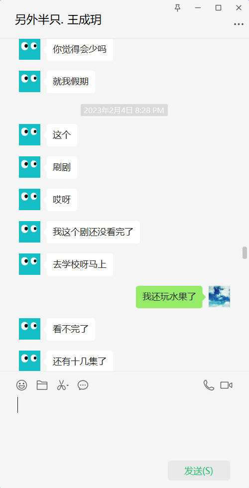Expand the screenshot options arrow

[x=68, y=386]
